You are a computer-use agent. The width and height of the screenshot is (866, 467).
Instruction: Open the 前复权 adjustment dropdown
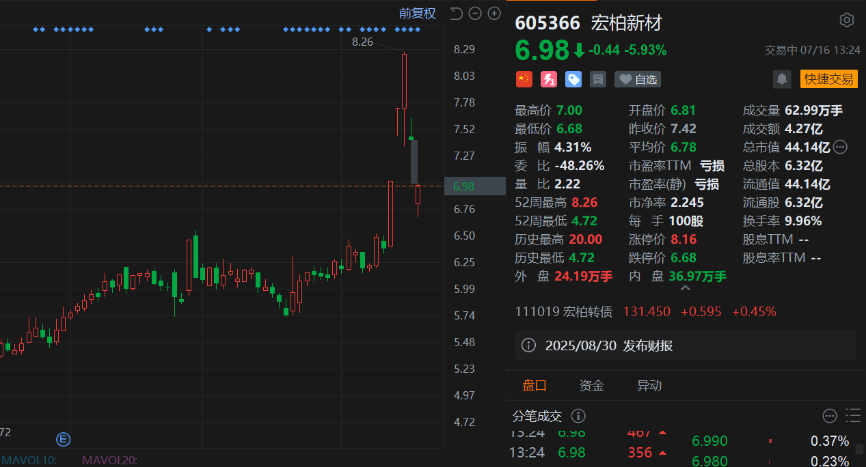(x=417, y=13)
